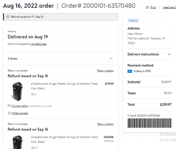Click the blue Shipping tag in the sidebar
Screen dimensions: 176x149
[x=133, y=20]
